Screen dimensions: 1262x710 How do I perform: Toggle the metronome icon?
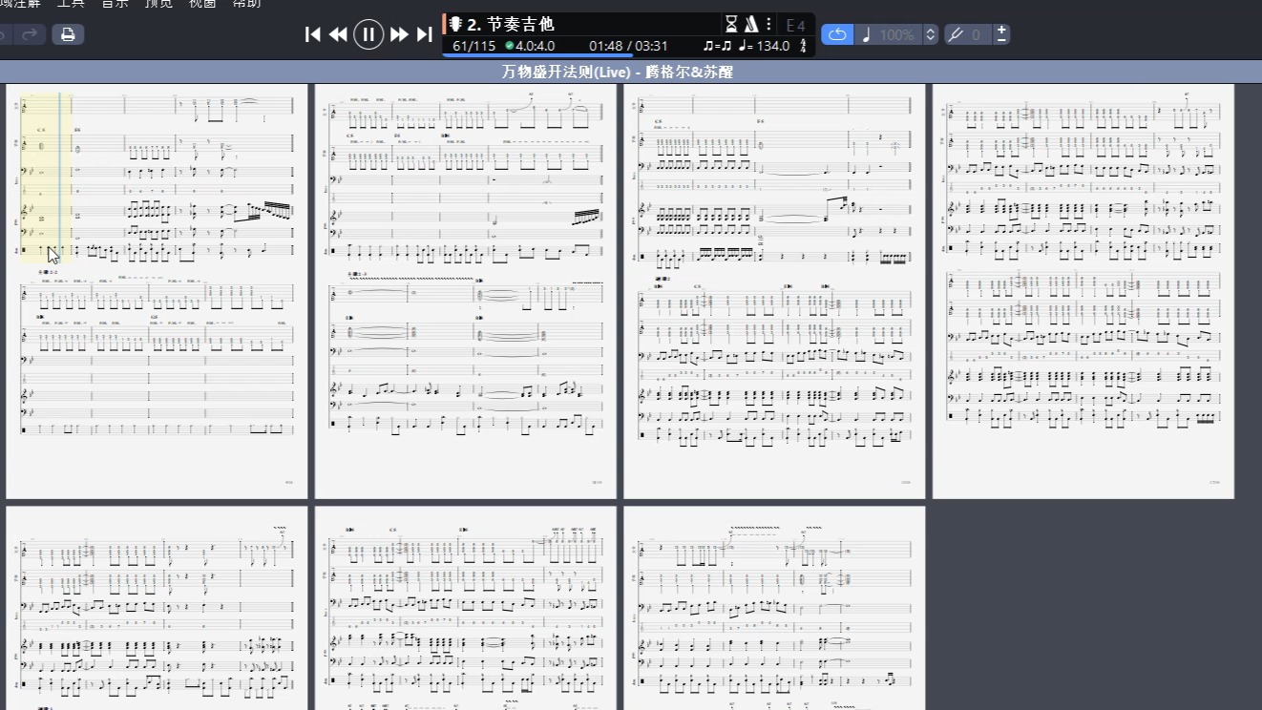click(751, 24)
